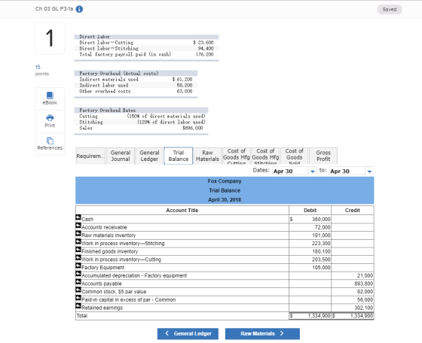
Task: Click Factory Equipment debit 105,000
Action: (x=321, y=268)
